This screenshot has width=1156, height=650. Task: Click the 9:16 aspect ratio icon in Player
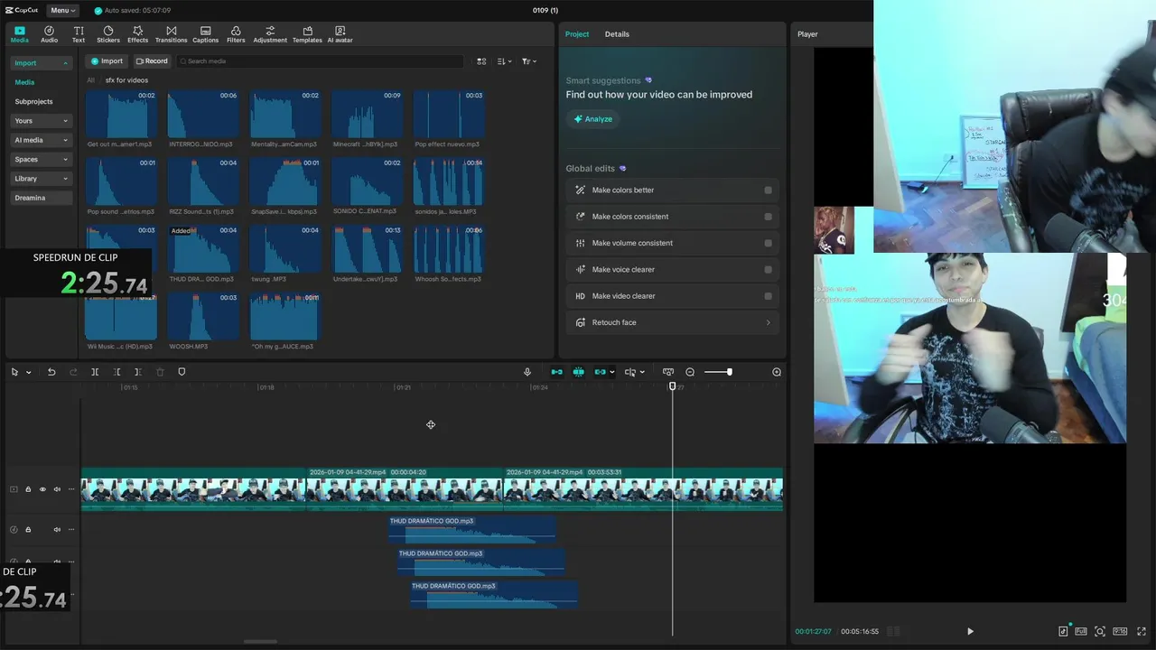click(x=1120, y=631)
